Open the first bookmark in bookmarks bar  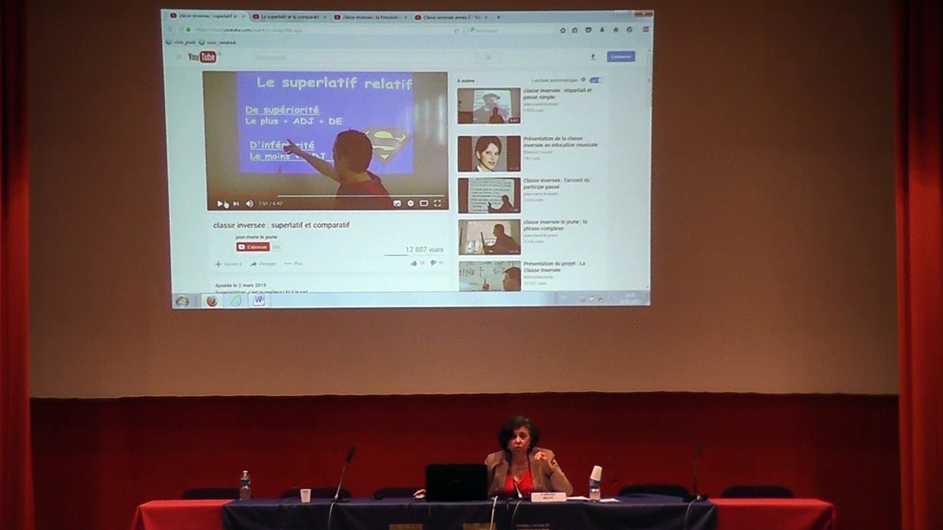coord(180,42)
